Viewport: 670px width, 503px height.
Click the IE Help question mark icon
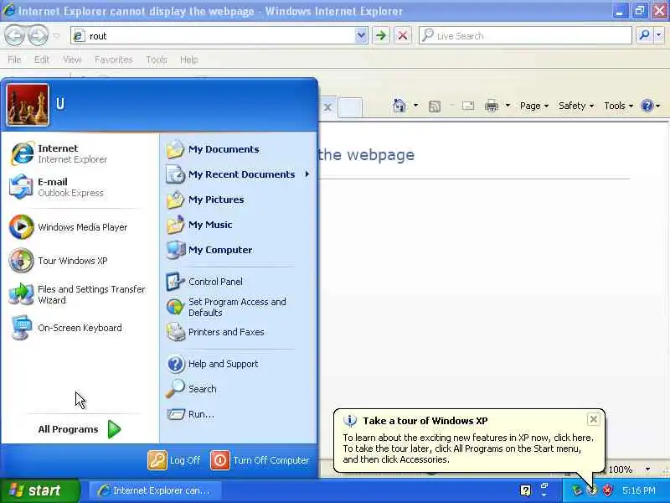click(647, 106)
